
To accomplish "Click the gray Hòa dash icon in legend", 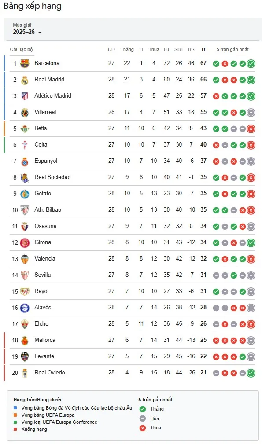I will click(x=142, y=418).
